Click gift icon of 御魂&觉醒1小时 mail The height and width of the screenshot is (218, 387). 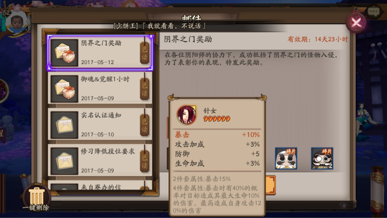[64, 89]
